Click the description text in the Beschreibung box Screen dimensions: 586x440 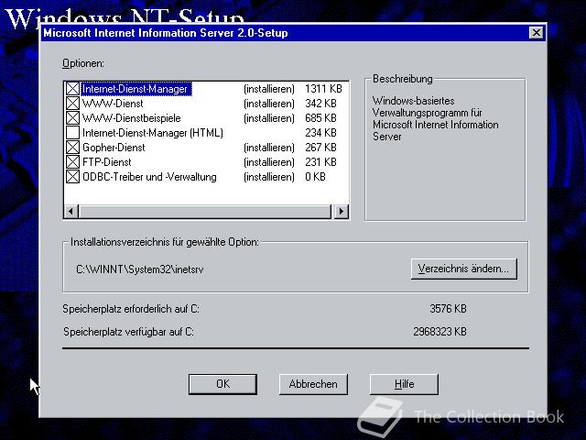point(436,118)
